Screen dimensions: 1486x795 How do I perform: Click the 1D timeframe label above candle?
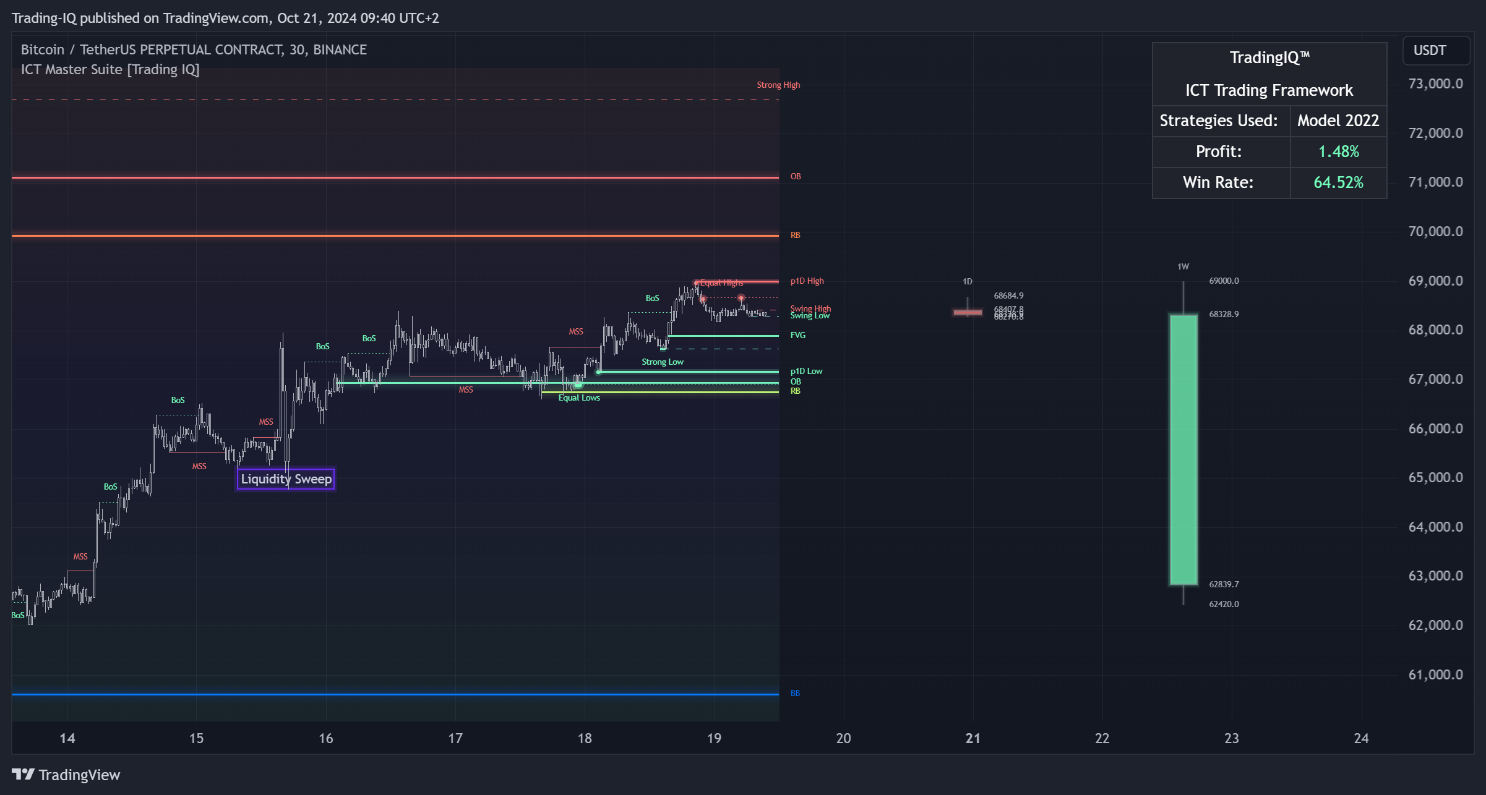tap(967, 281)
